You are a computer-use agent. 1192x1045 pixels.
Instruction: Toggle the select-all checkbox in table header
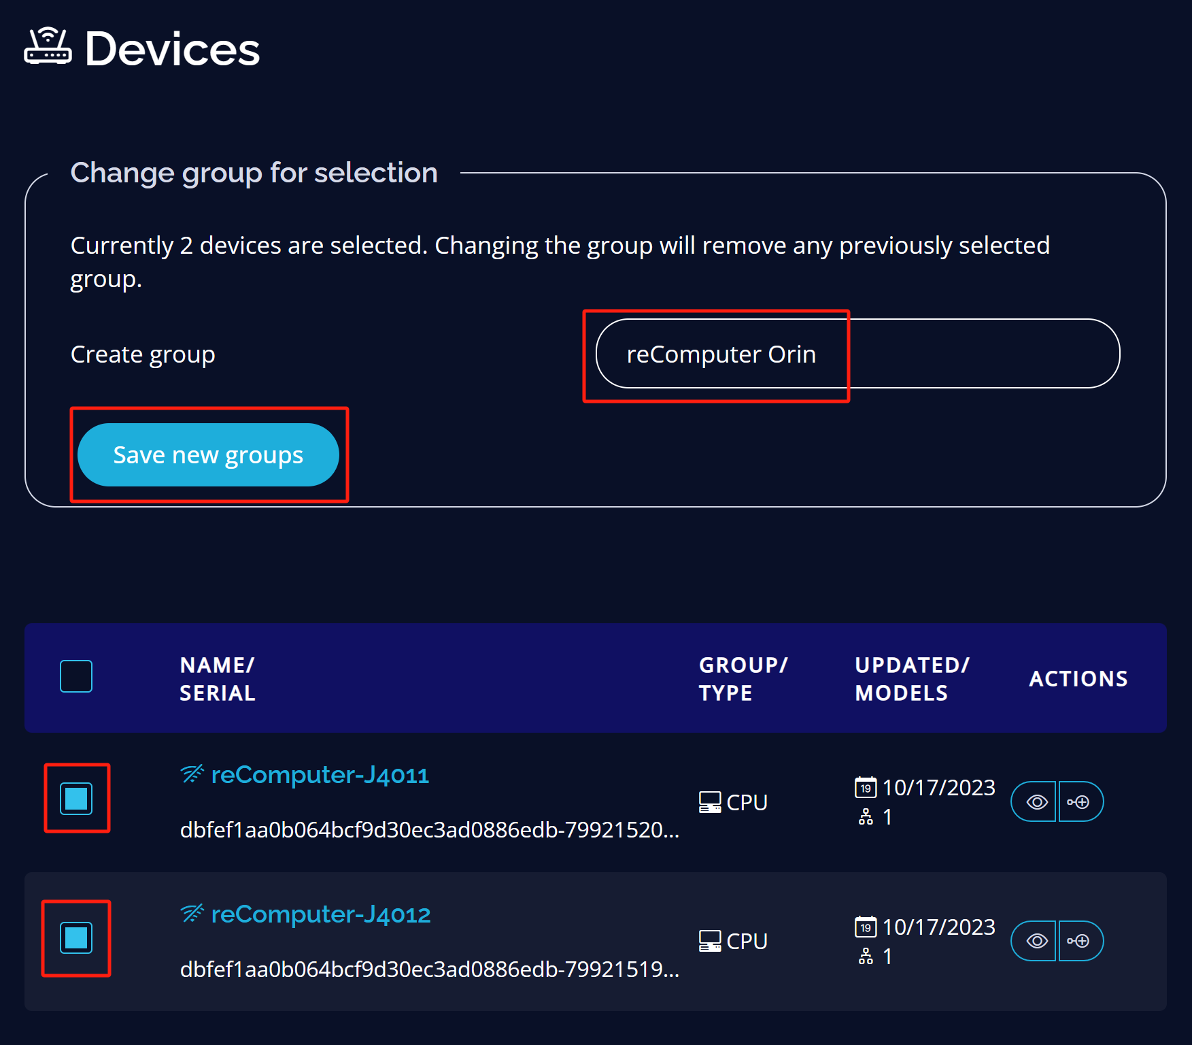(76, 676)
